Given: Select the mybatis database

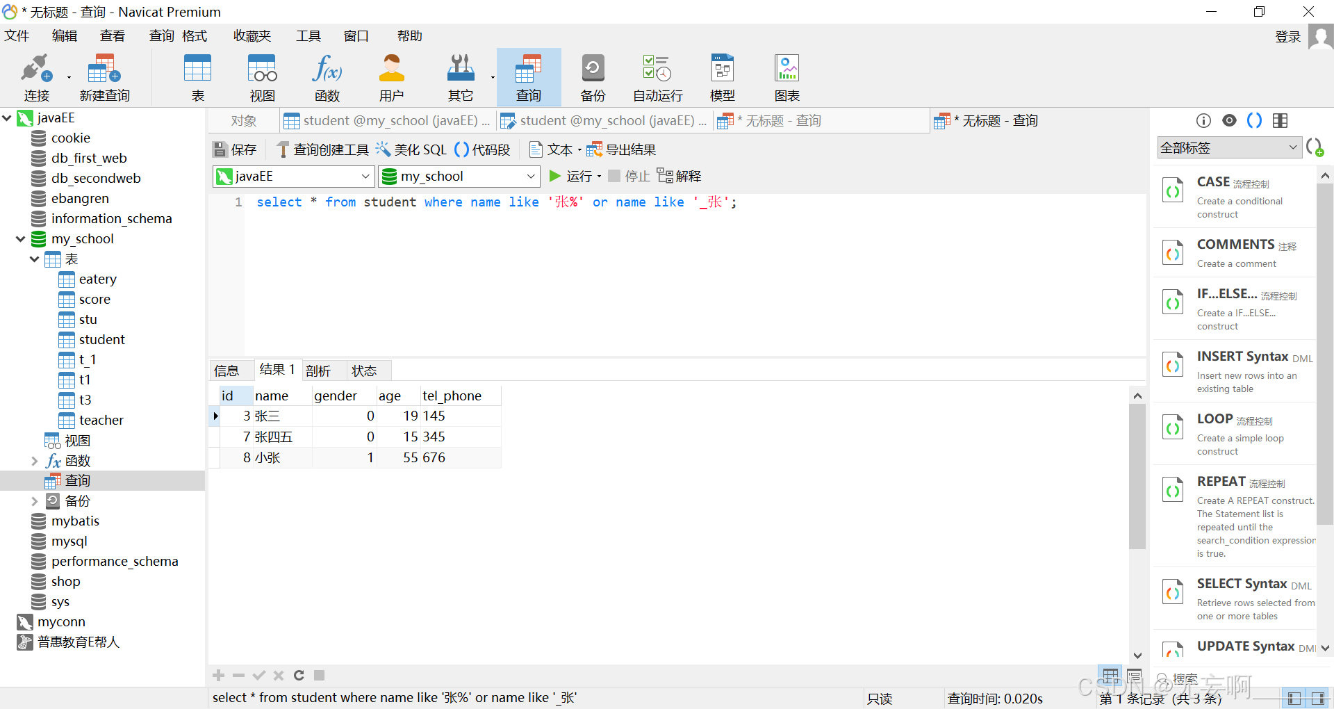Looking at the screenshot, I should tap(75, 521).
